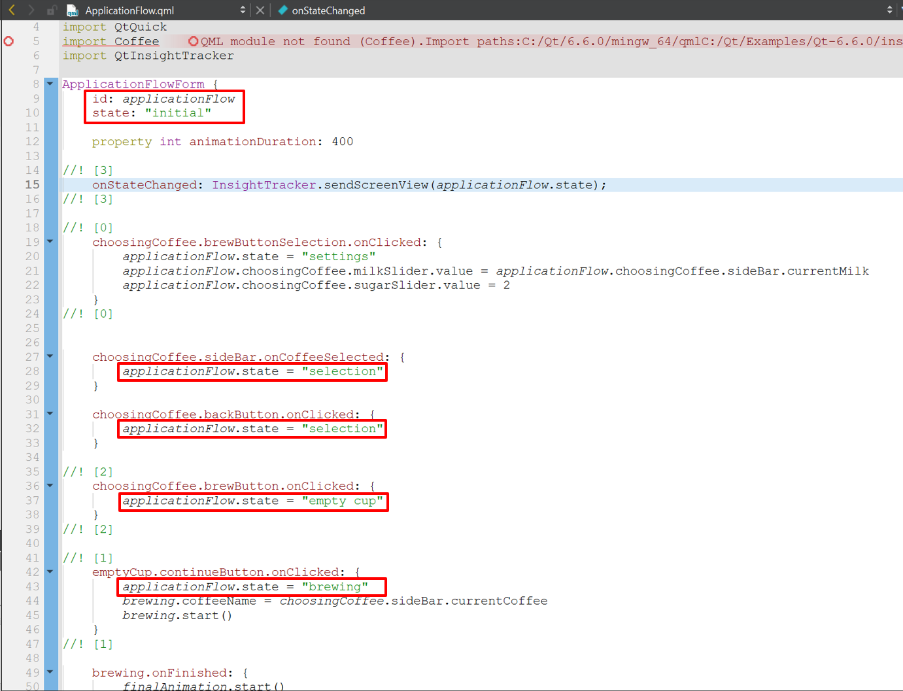Click the onStateChanged symbol diamond icon
903x691 pixels.
coord(282,10)
